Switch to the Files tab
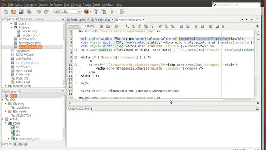 tap(41, 19)
